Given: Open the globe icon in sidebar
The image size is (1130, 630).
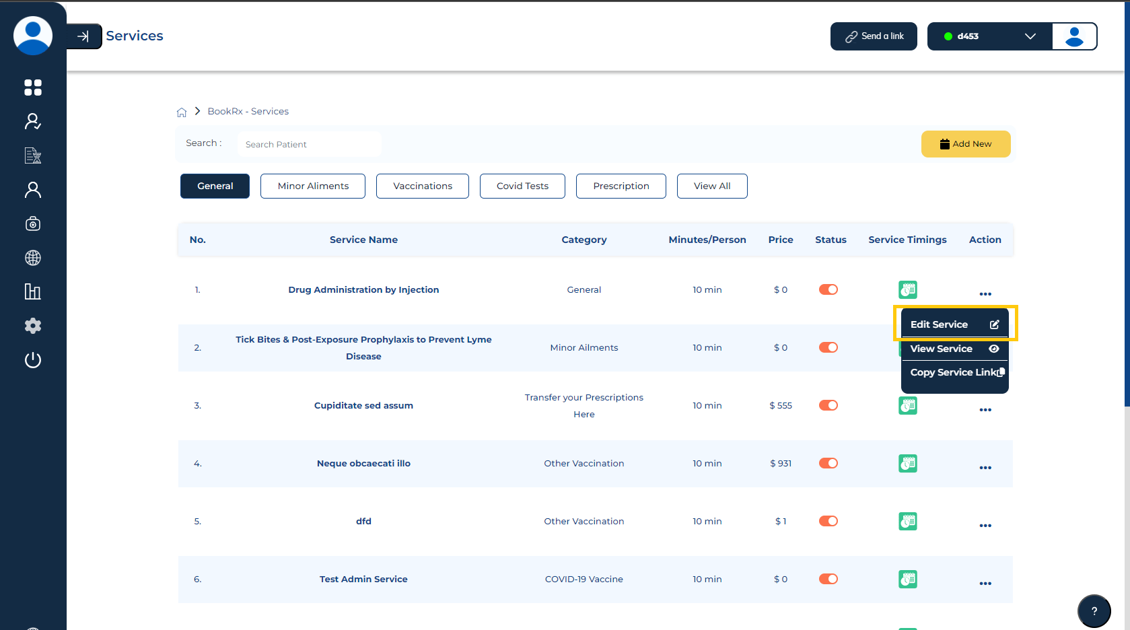Looking at the screenshot, I should click(x=33, y=258).
